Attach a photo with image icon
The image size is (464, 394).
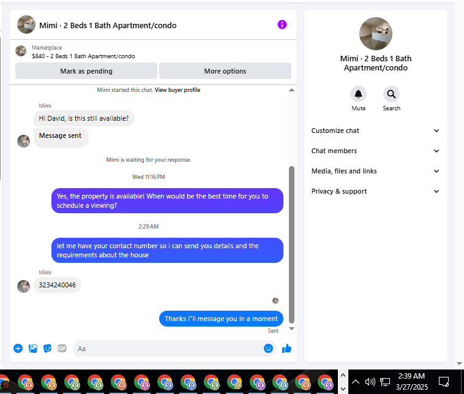pos(33,349)
